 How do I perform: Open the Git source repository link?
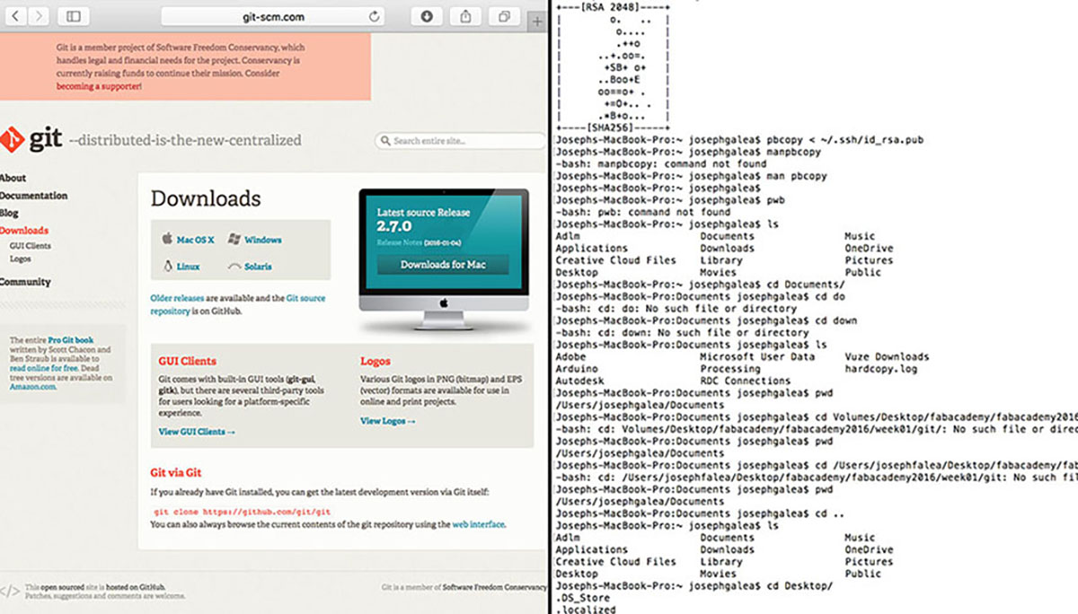(238, 304)
